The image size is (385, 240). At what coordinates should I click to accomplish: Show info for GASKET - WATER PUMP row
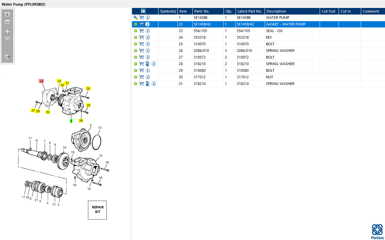[148, 24]
